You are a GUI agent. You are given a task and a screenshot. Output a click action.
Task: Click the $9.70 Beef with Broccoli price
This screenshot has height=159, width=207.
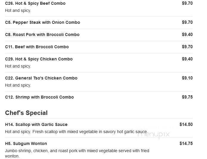click(x=187, y=47)
